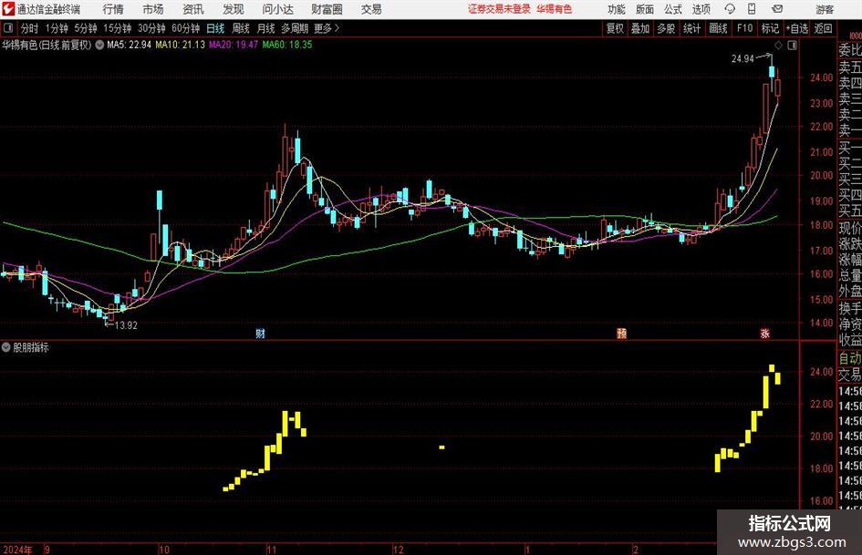Click the 标记 mark button

point(770,28)
